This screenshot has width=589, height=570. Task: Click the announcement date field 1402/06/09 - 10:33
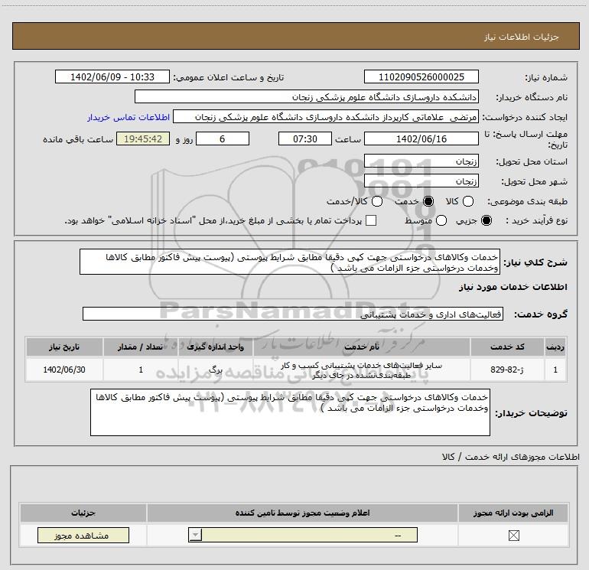[112, 77]
